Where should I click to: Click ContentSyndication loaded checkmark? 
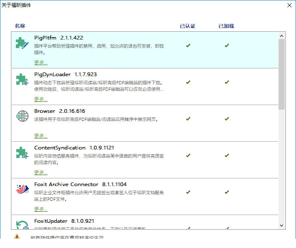pos(227,156)
